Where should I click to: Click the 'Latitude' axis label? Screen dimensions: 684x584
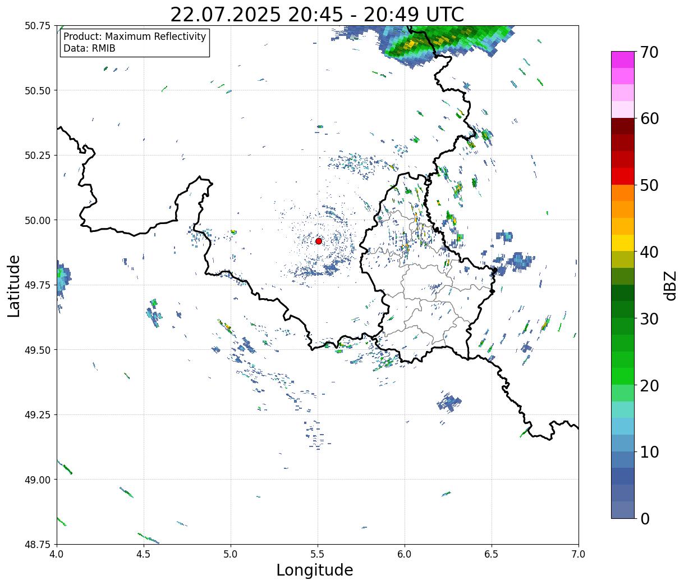[14, 286]
